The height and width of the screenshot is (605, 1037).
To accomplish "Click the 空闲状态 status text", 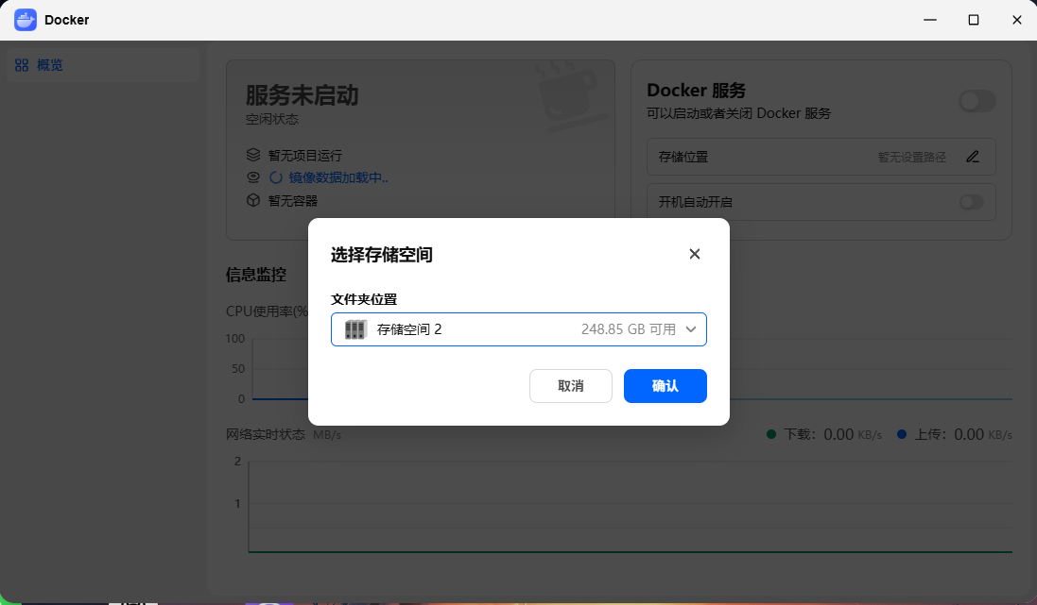I will (x=272, y=120).
